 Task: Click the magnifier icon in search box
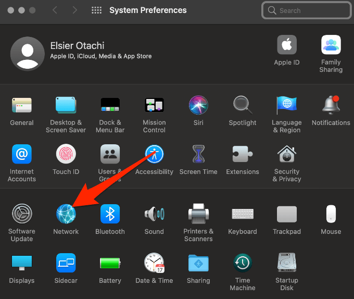click(272, 10)
